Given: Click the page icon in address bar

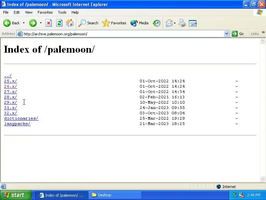Looking at the screenshot, I should click(20, 34).
